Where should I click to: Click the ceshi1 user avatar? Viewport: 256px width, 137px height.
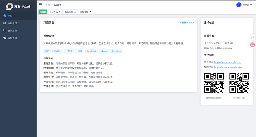(239, 5)
